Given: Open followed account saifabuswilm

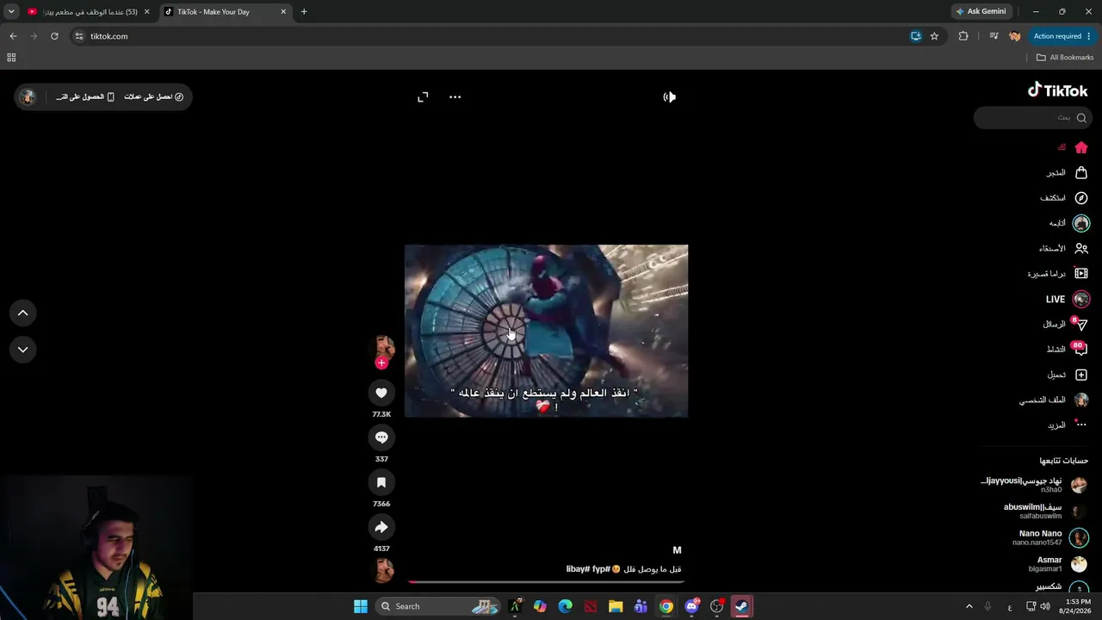Looking at the screenshot, I should click(x=1044, y=511).
